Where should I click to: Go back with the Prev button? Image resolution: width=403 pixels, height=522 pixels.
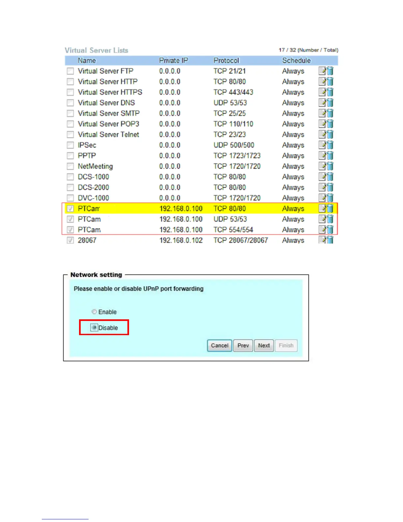[243, 345]
